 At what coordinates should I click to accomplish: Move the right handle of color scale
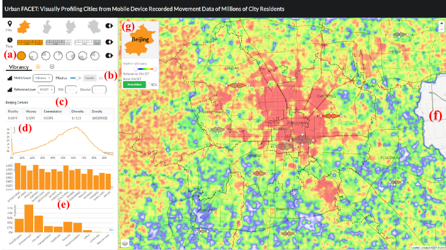click(x=155, y=69)
